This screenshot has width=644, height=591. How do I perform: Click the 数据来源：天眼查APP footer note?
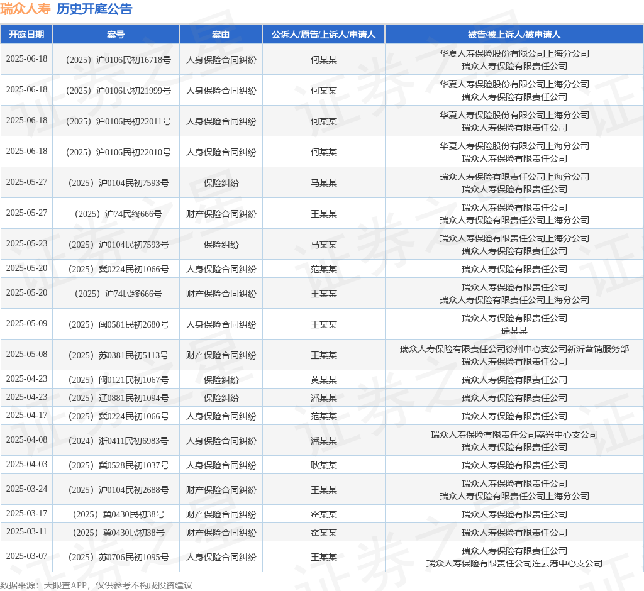(96, 585)
